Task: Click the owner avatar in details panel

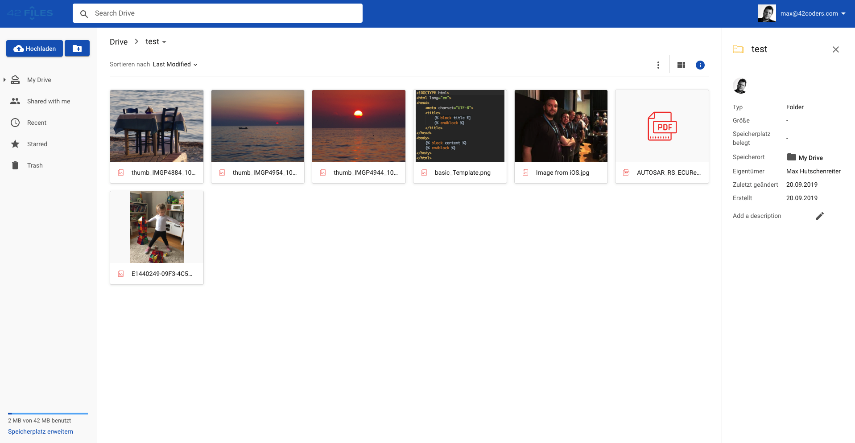Action: (x=740, y=86)
